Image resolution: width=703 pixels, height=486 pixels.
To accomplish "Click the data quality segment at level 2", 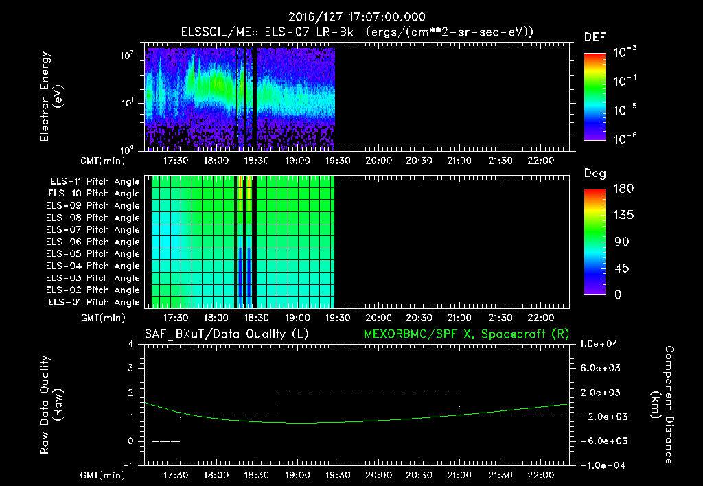I will [x=369, y=393].
